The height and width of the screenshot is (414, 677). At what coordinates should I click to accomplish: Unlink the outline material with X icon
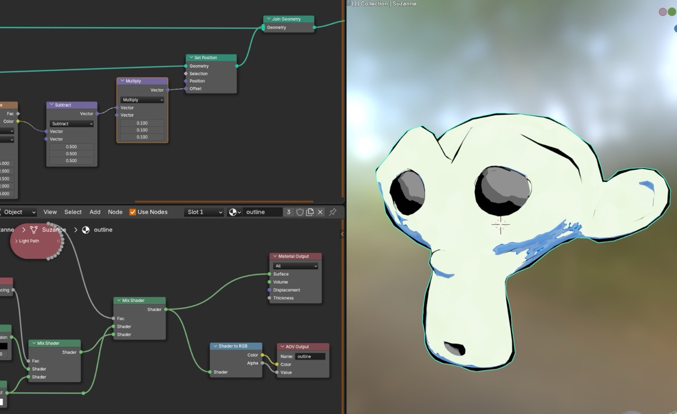(320, 212)
